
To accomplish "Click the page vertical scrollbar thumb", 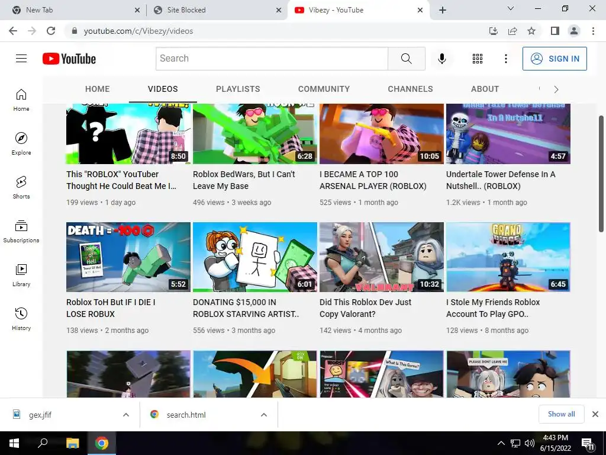I will (x=601, y=174).
